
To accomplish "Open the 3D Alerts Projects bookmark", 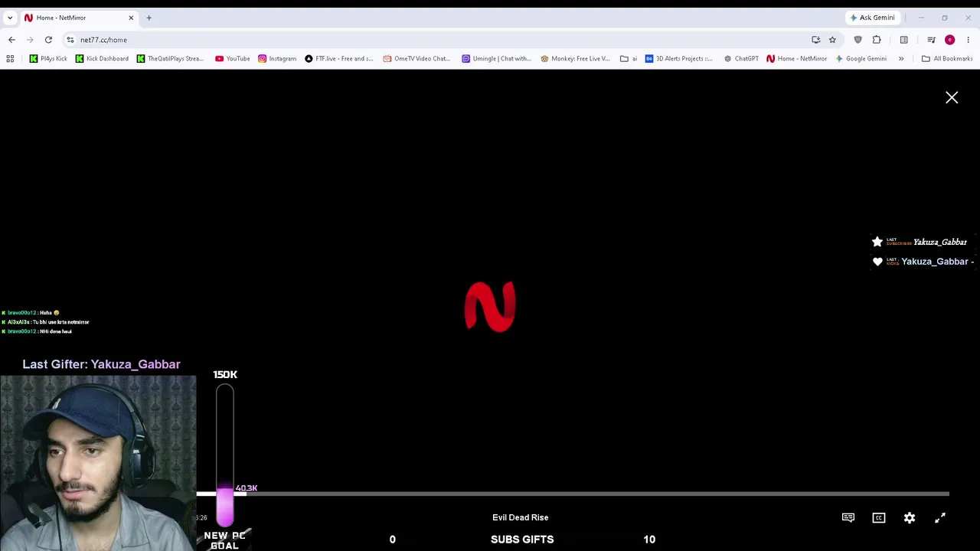I will [678, 59].
